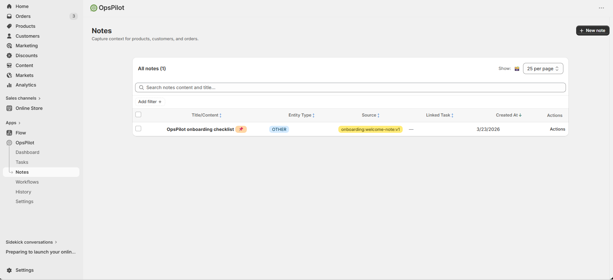Viewport: 613px width, 280px height.
Task: Sort by Entity Type column
Action: (x=302, y=115)
